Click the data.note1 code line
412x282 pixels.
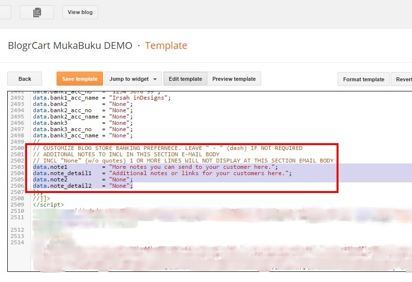point(155,167)
